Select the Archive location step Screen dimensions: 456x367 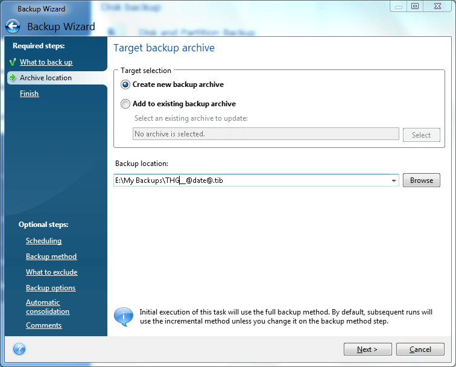46,78
